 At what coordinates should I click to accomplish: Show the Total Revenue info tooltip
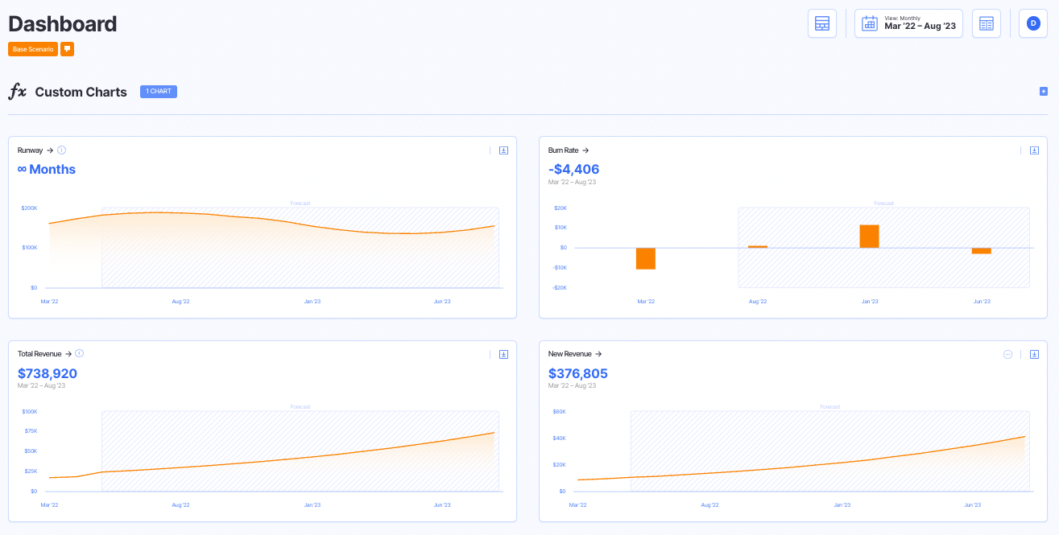coord(79,353)
